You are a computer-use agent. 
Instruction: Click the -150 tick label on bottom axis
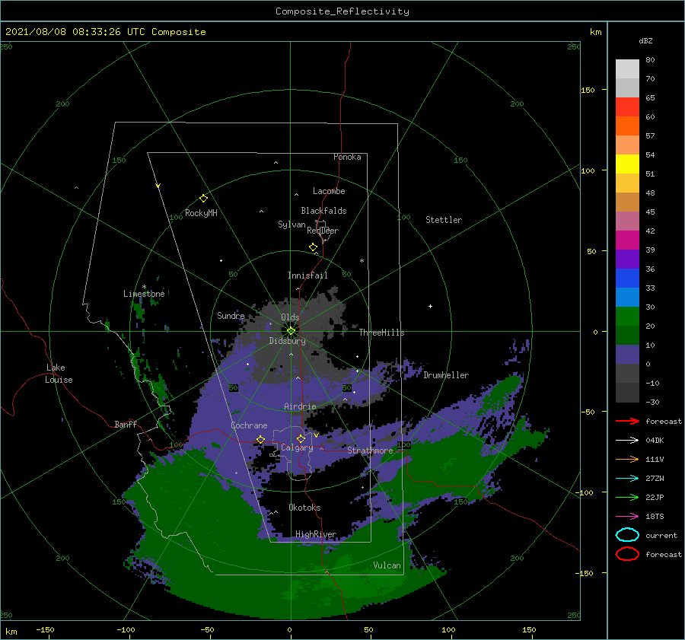point(46,629)
